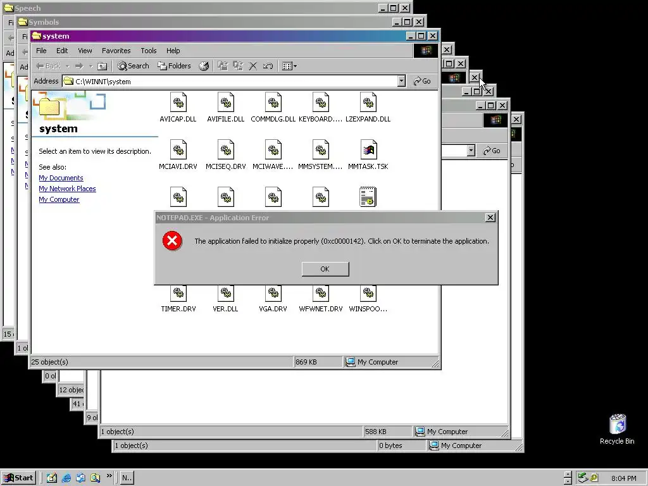Select the LZEXPAND.DLL file icon
The height and width of the screenshot is (486, 648).
pos(368,102)
